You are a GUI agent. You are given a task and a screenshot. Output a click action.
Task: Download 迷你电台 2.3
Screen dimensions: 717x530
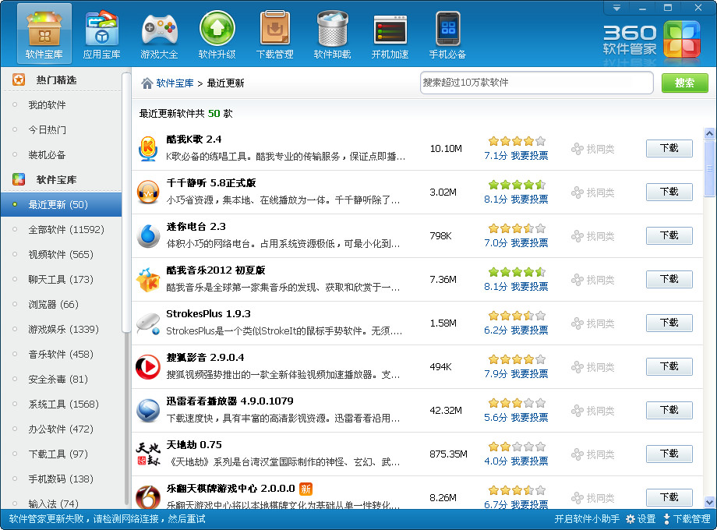(669, 235)
